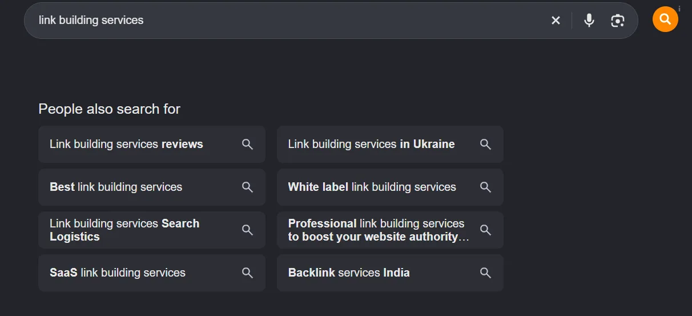Start voice search with the microphone icon
The image size is (692, 316).
click(x=589, y=21)
